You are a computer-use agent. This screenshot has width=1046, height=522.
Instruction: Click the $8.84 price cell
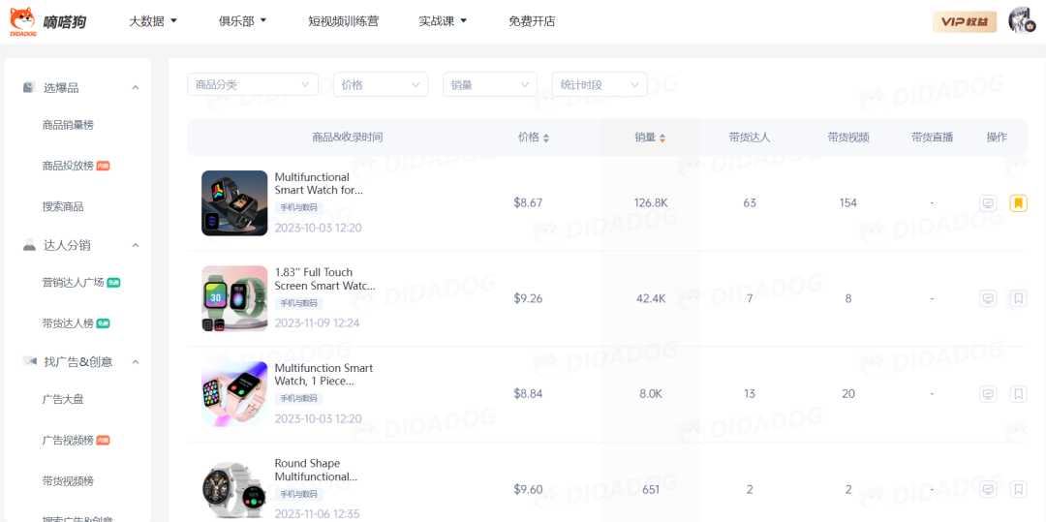tap(529, 394)
